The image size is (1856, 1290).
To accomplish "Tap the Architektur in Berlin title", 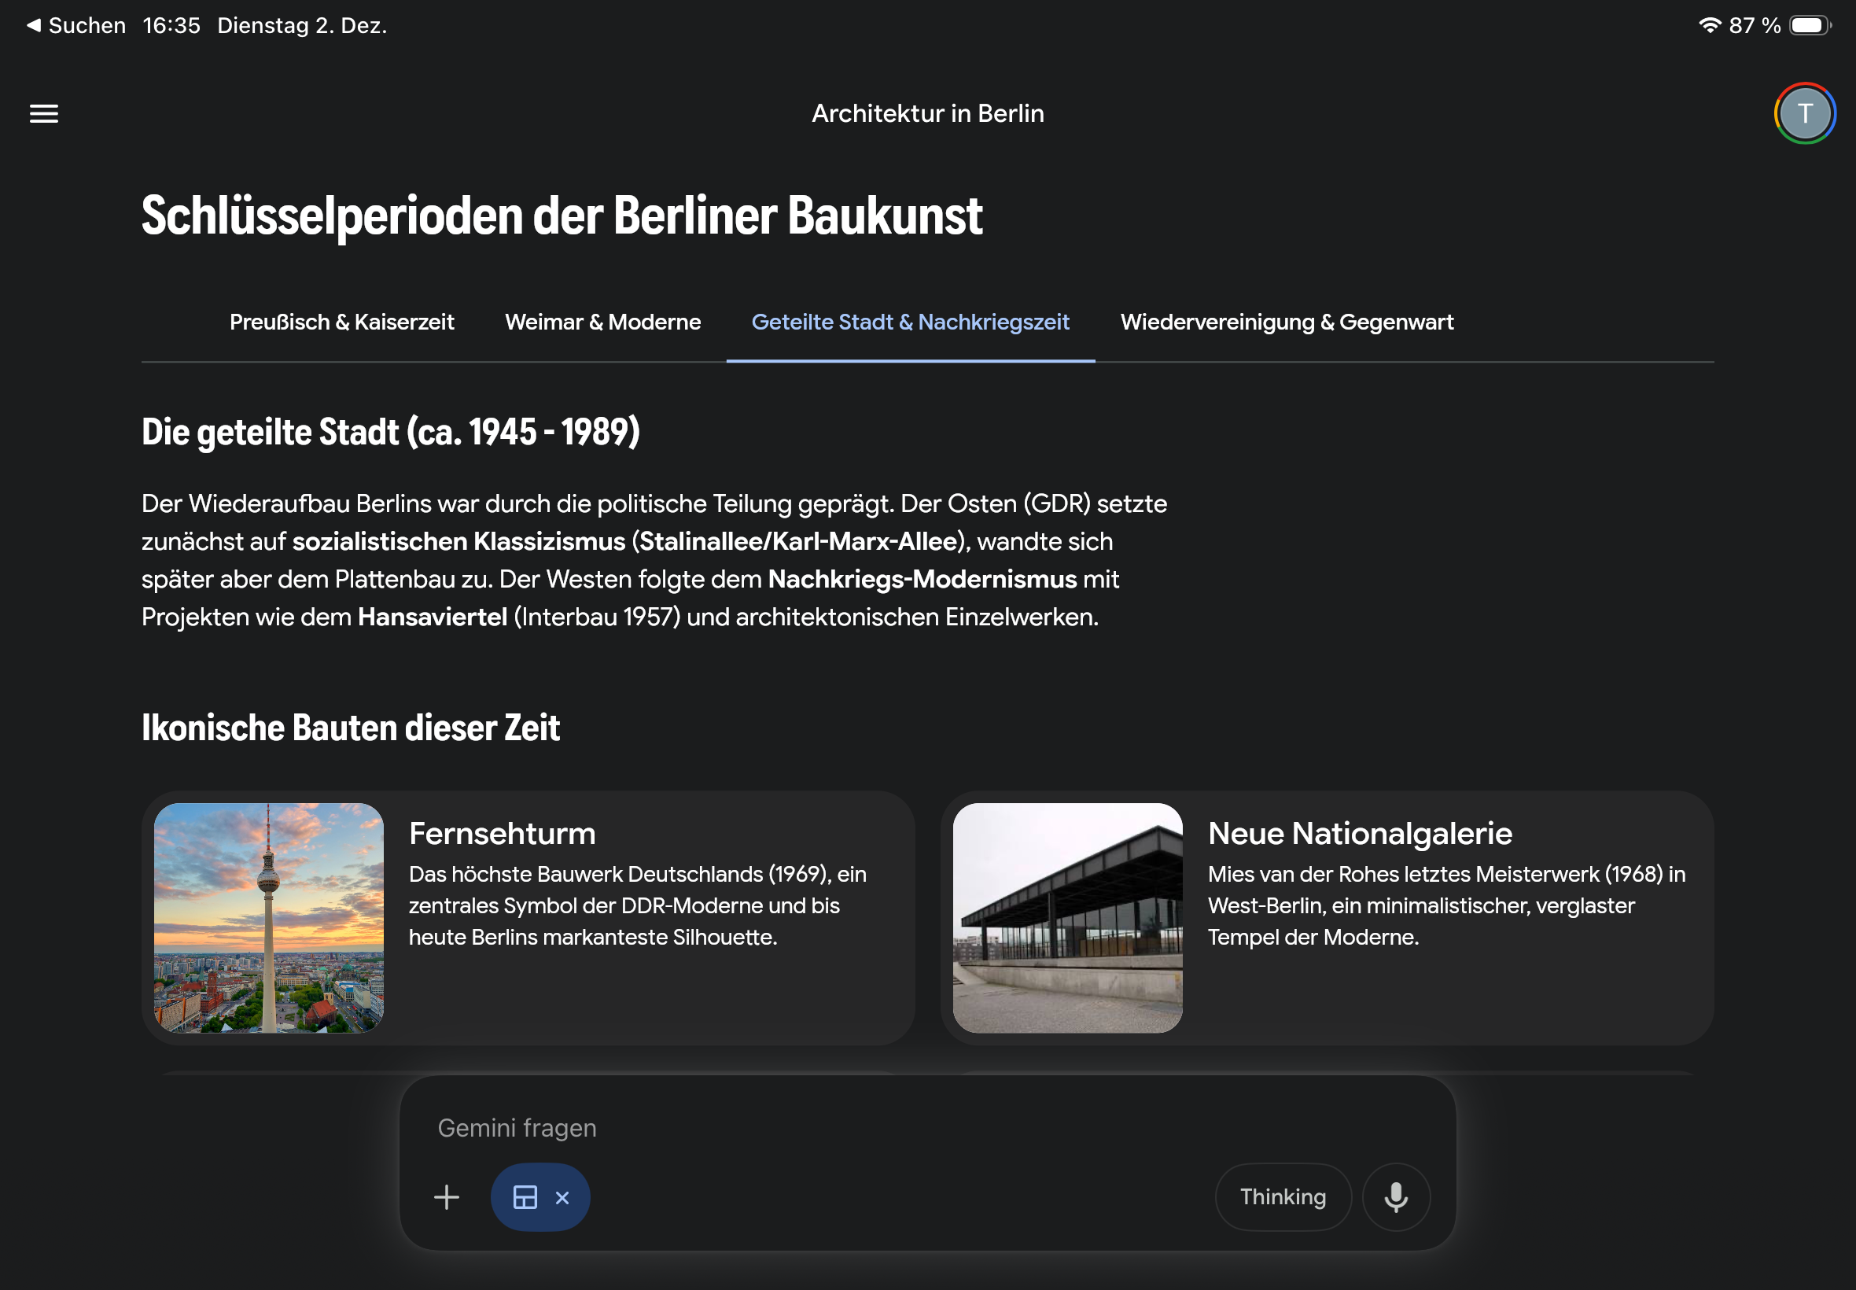I will click(927, 114).
